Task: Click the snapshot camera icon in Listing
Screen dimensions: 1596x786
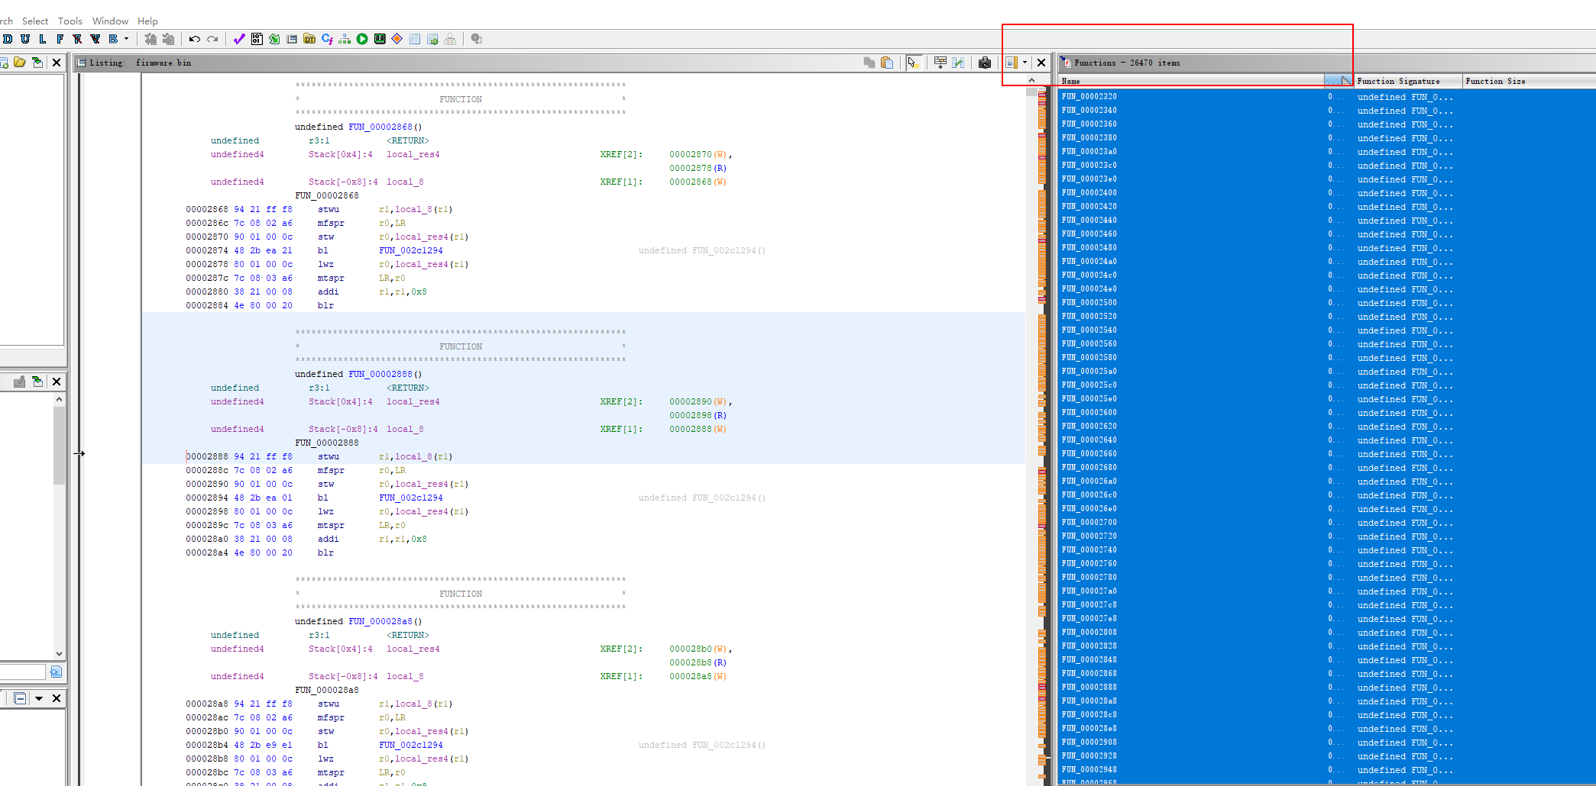Action: pyautogui.click(x=985, y=63)
